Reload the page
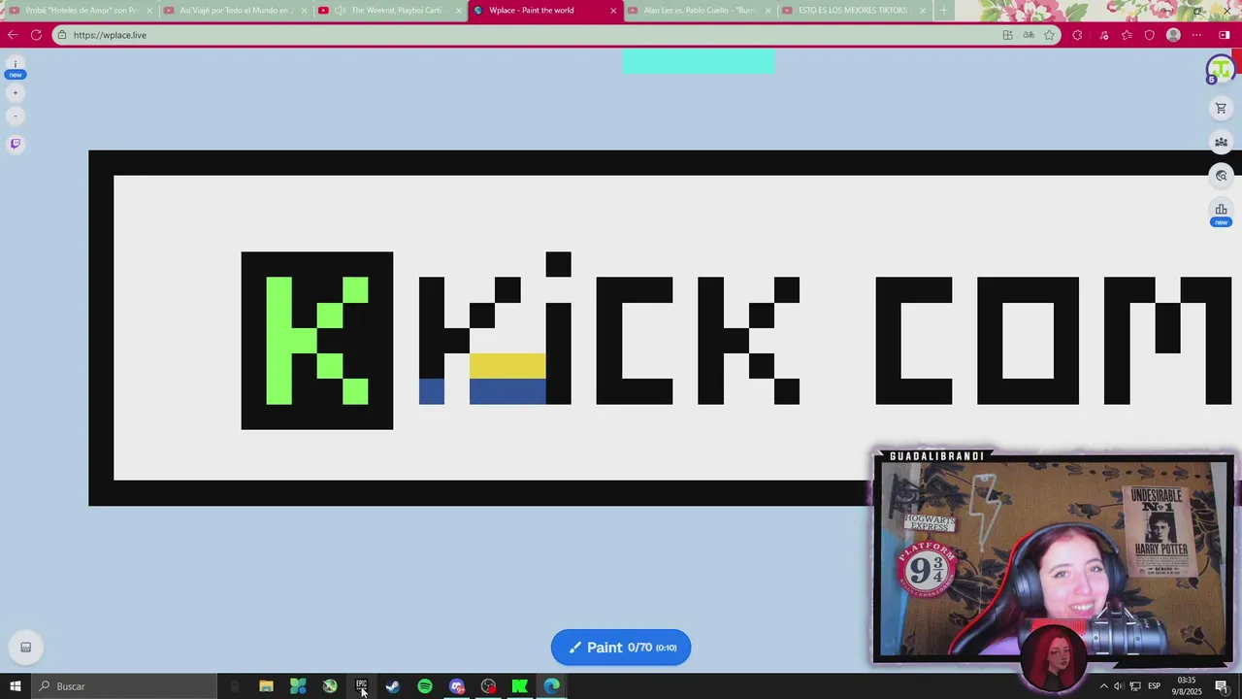1242x699 pixels. click(x=36, y=35)
